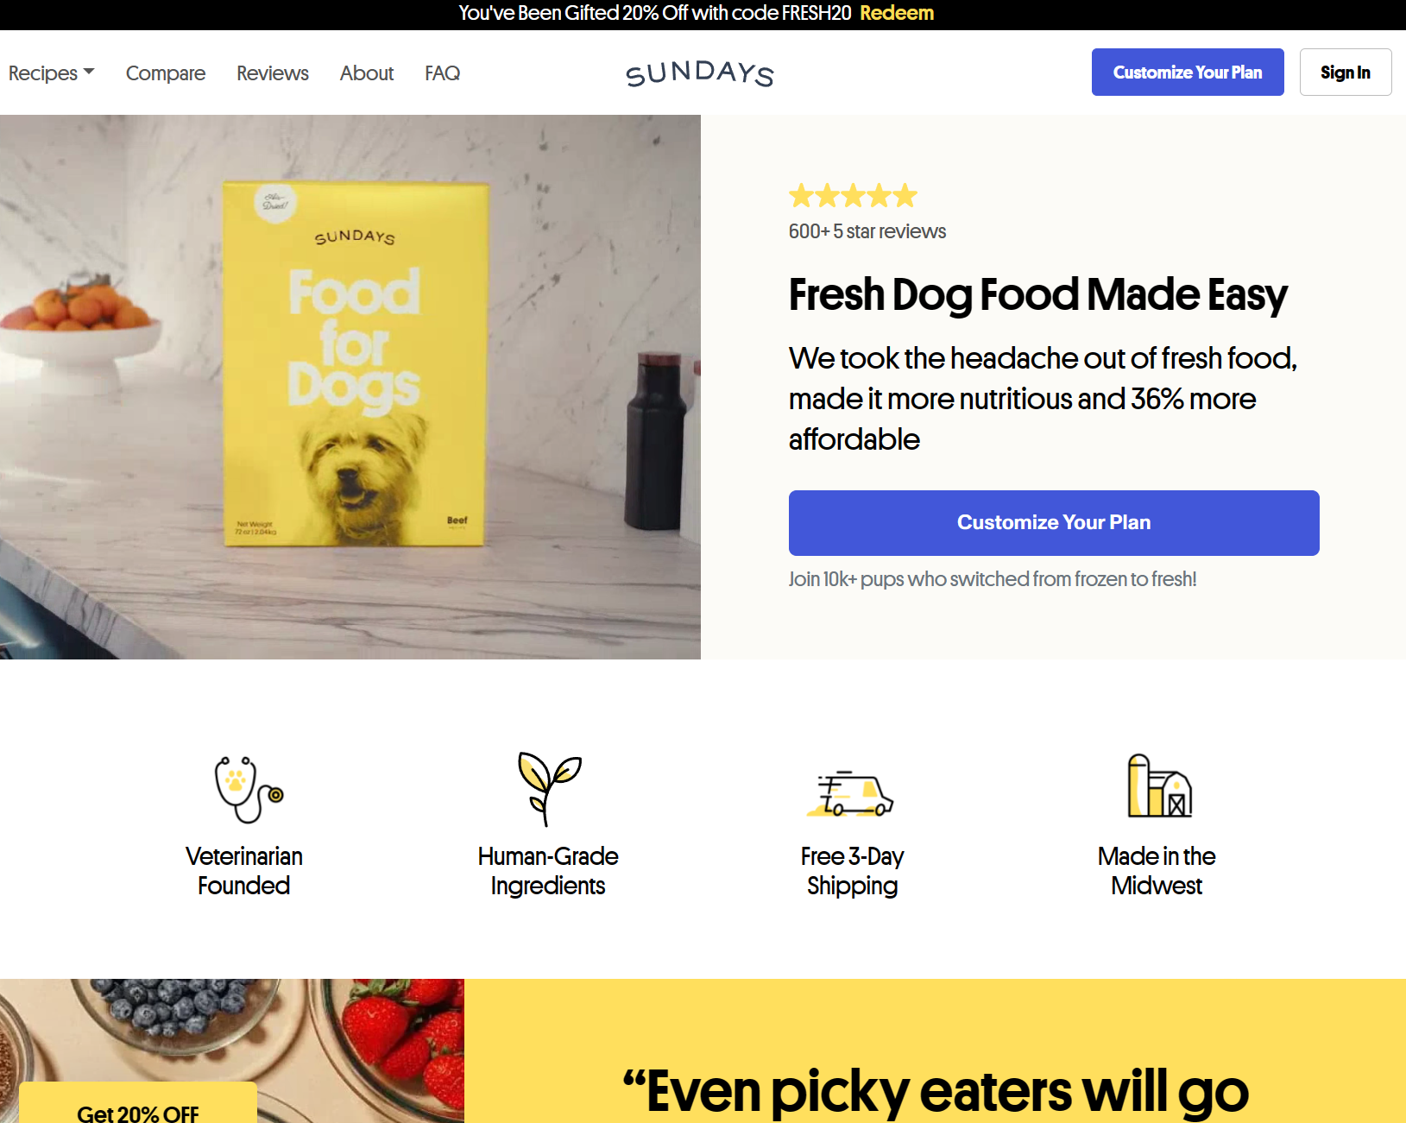Click the Redeem link in top banner
Screen dimensions: 1406x1123
click(897, 13)
